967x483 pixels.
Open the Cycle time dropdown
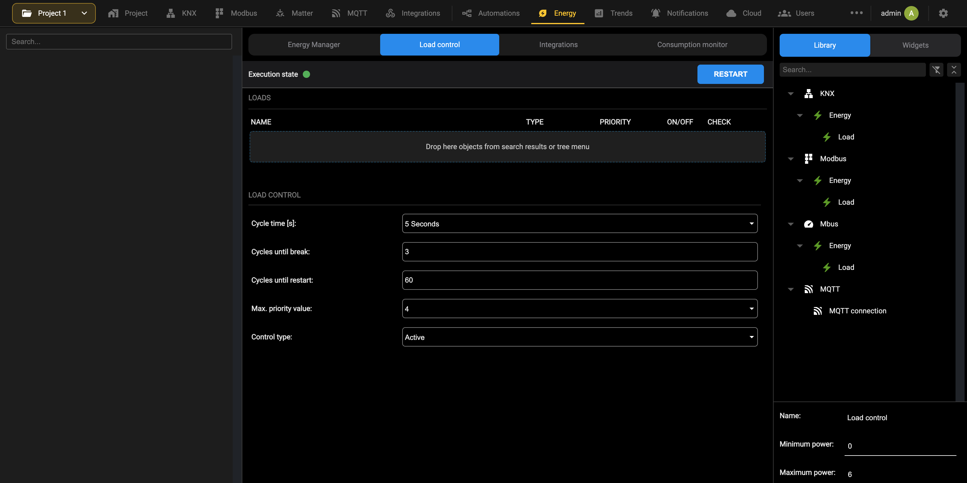click(580, 223)
